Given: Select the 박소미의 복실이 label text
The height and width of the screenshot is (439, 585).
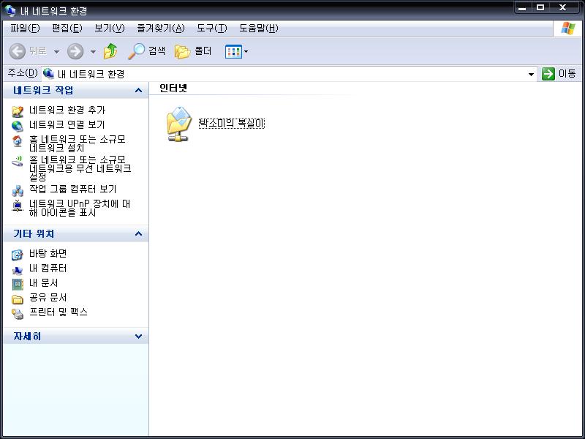Looking at the screenshot, I should (x=232, y=123).
